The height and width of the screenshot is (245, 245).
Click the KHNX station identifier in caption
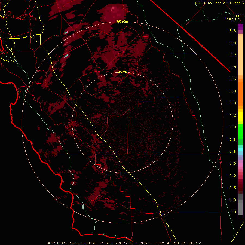(159, 243)
